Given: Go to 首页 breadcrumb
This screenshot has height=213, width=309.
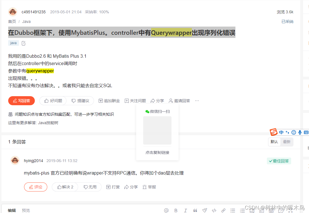Looking at the screenshot, I should pyautogui.click(x=12, y=21).
